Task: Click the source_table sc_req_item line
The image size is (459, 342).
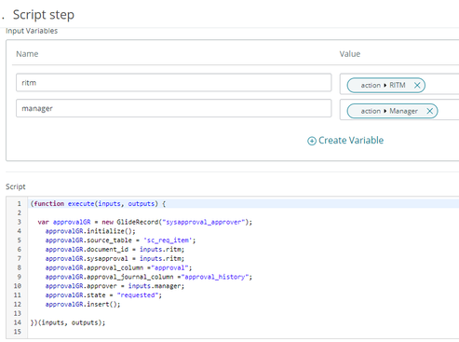Action: click(x=120, y=240)
